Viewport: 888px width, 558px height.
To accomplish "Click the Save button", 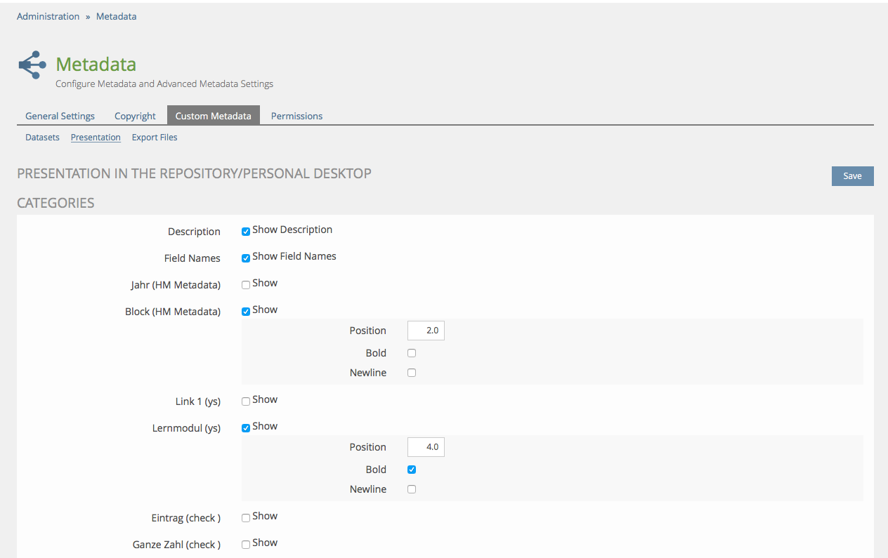I will click(x=852, y=176).
